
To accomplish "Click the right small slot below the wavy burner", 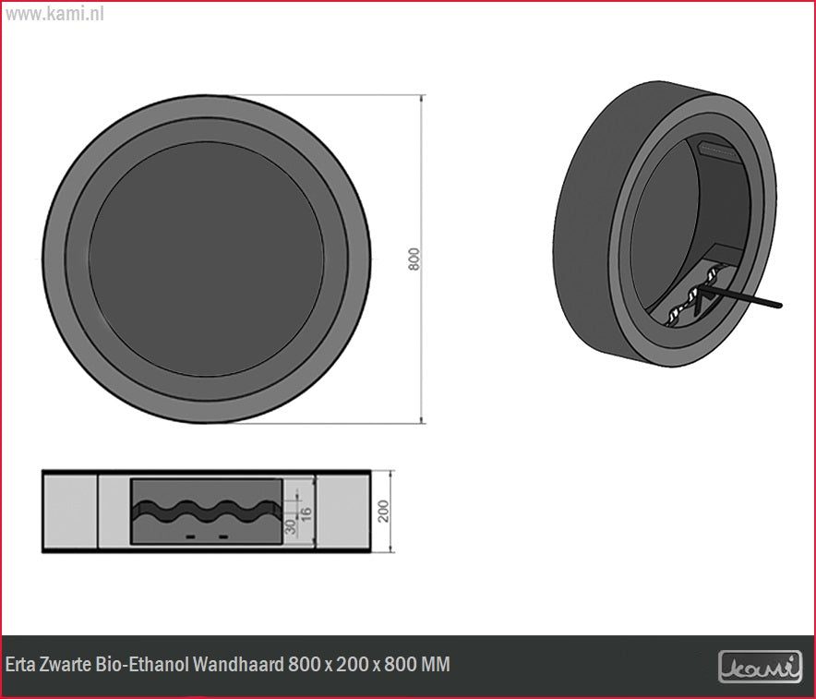I will pyautogui.click(x=222, y=536).
